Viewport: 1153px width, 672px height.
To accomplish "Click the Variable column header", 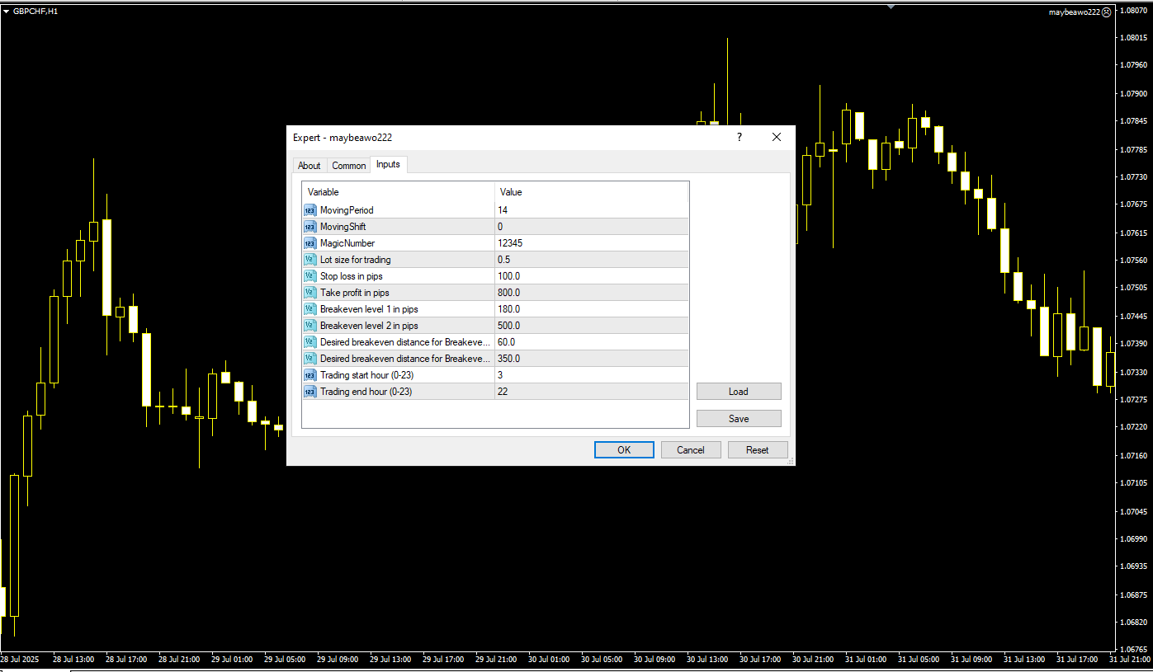I will (x=399, y=192).
